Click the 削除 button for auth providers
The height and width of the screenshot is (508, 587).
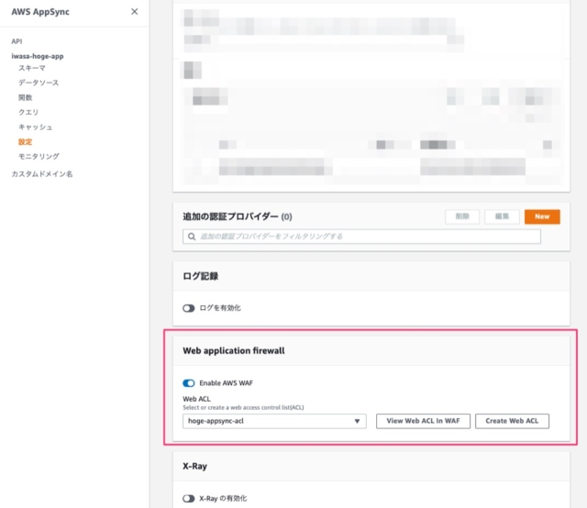click(x=462, y=216)
